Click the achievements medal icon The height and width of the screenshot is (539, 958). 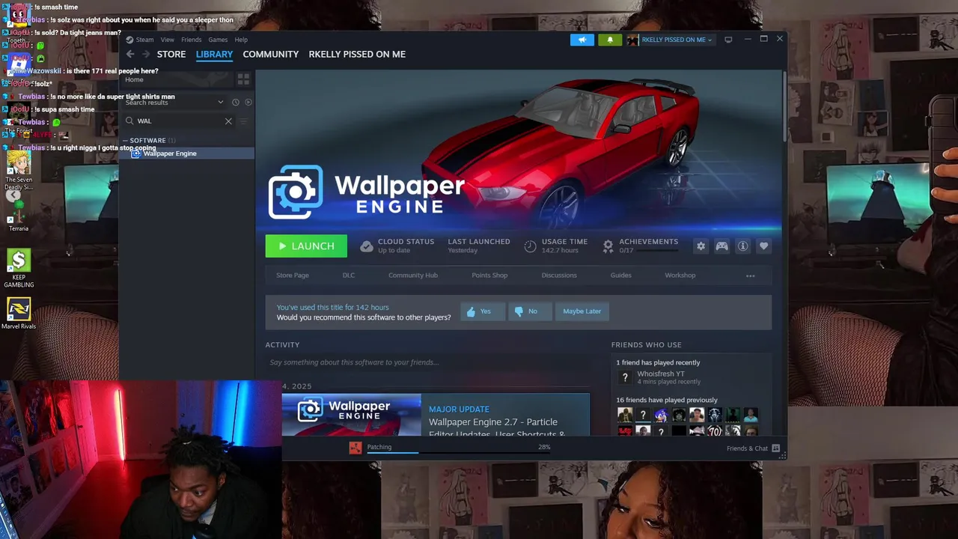[608, 246]
